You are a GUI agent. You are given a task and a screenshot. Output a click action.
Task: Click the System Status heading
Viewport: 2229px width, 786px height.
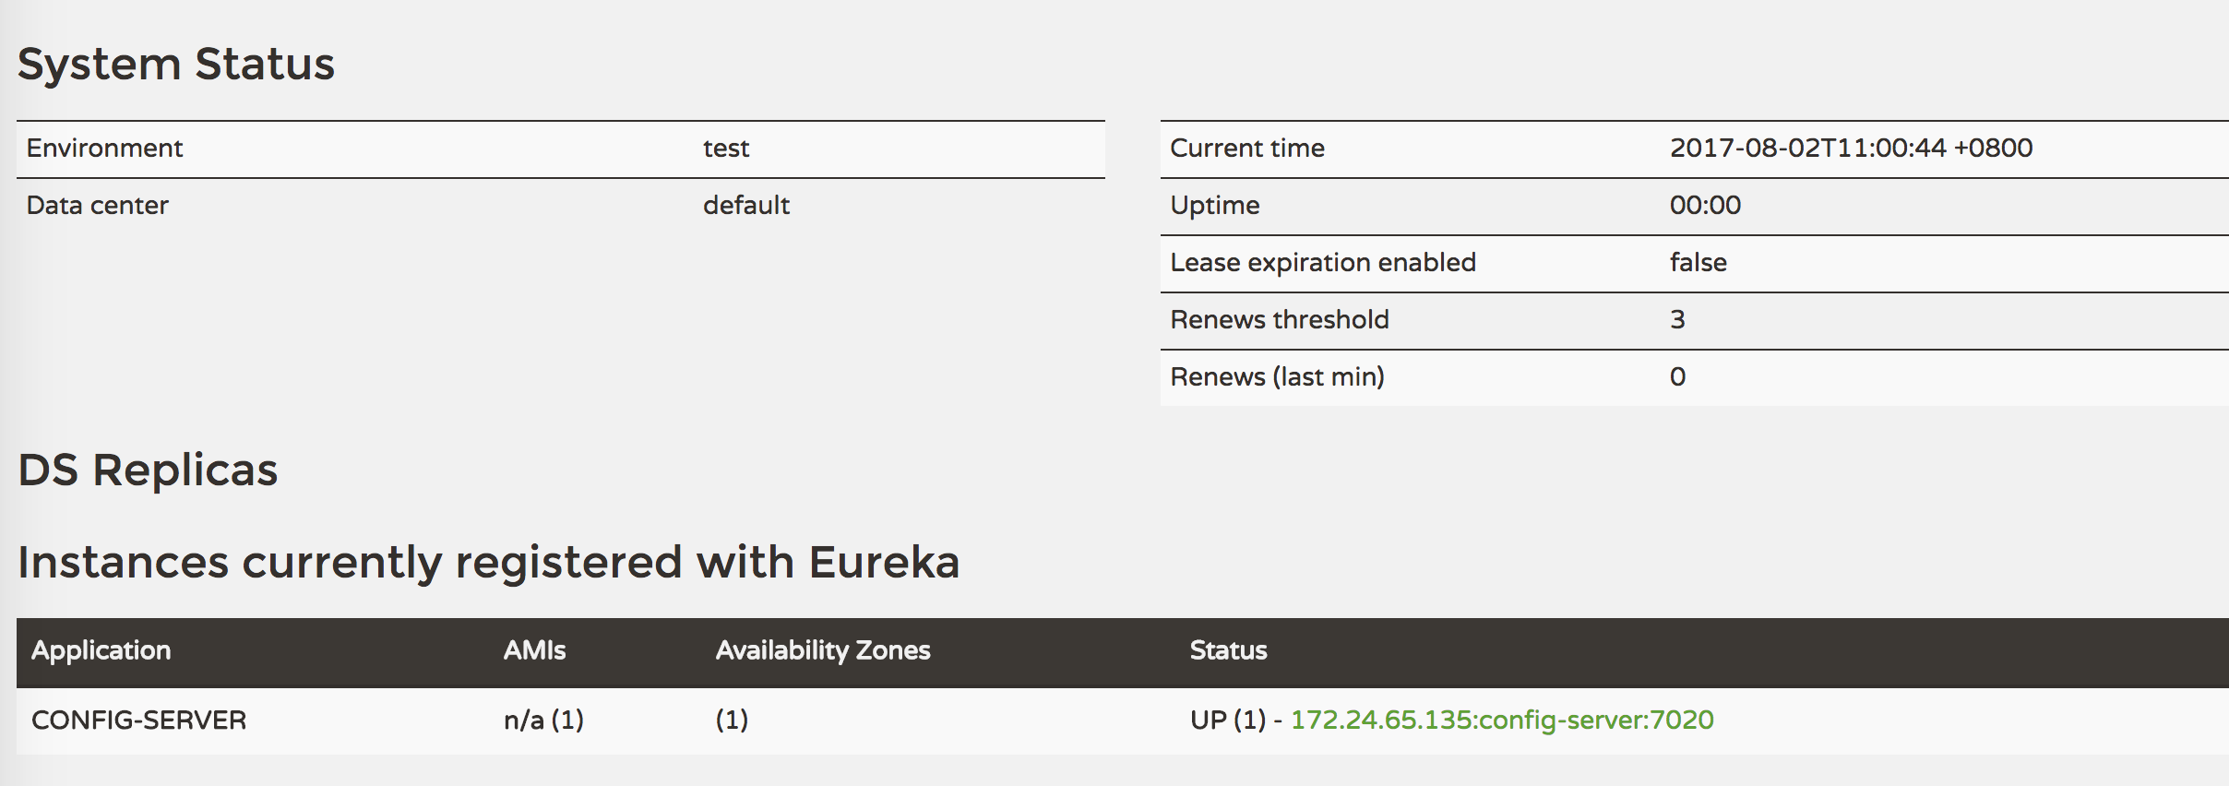(x=176, y=65)
